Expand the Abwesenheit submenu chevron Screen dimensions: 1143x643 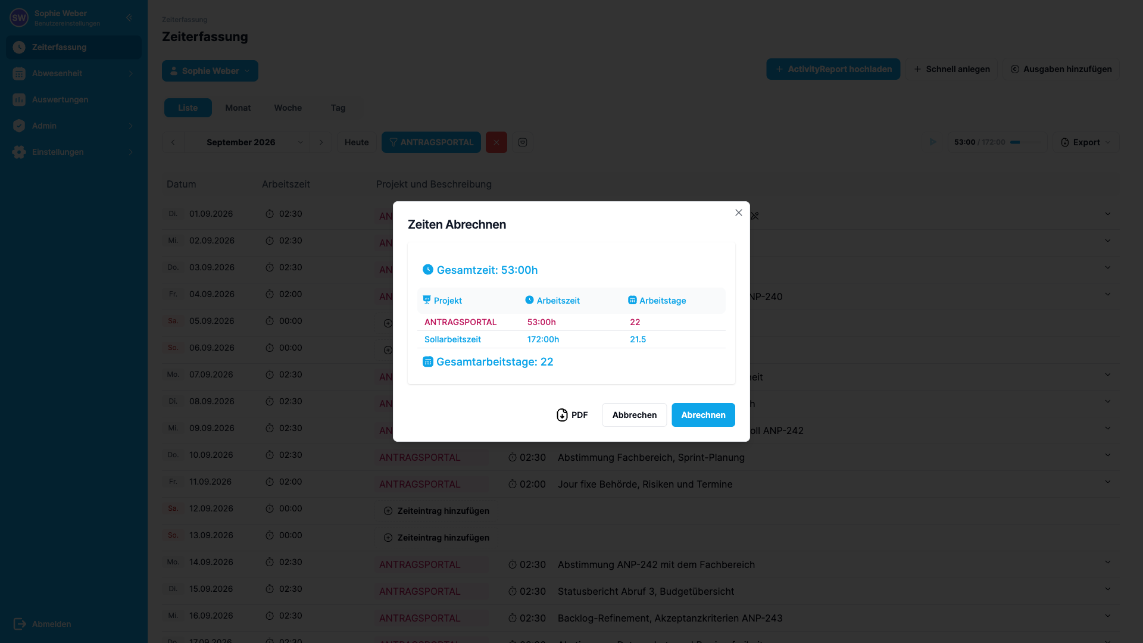tap(131, 73)
